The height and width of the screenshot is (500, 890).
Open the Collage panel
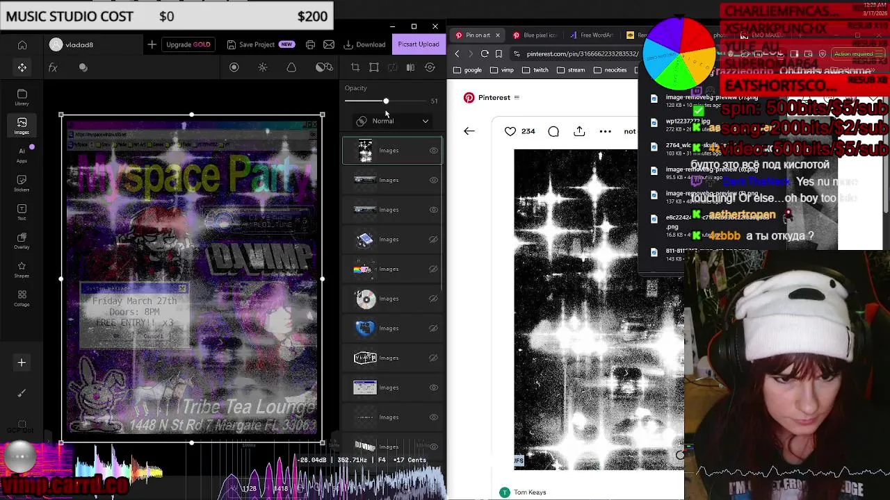(x=22, y=298)
